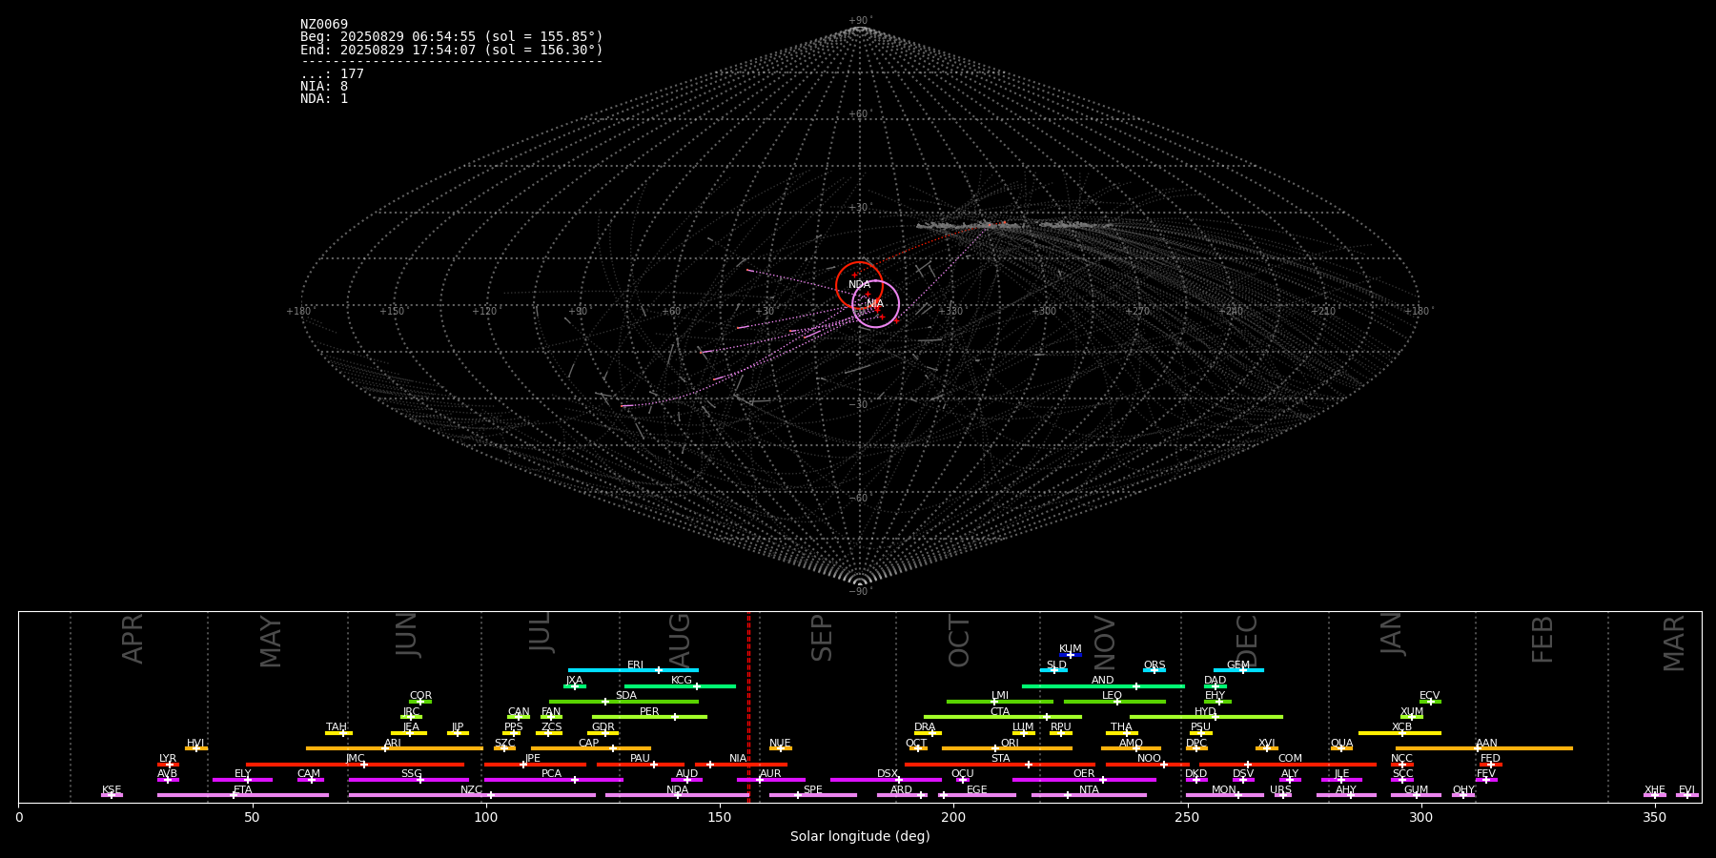1716x858 pixels.
Task: Select the EVI shower bar
Action: (1687, 795)
